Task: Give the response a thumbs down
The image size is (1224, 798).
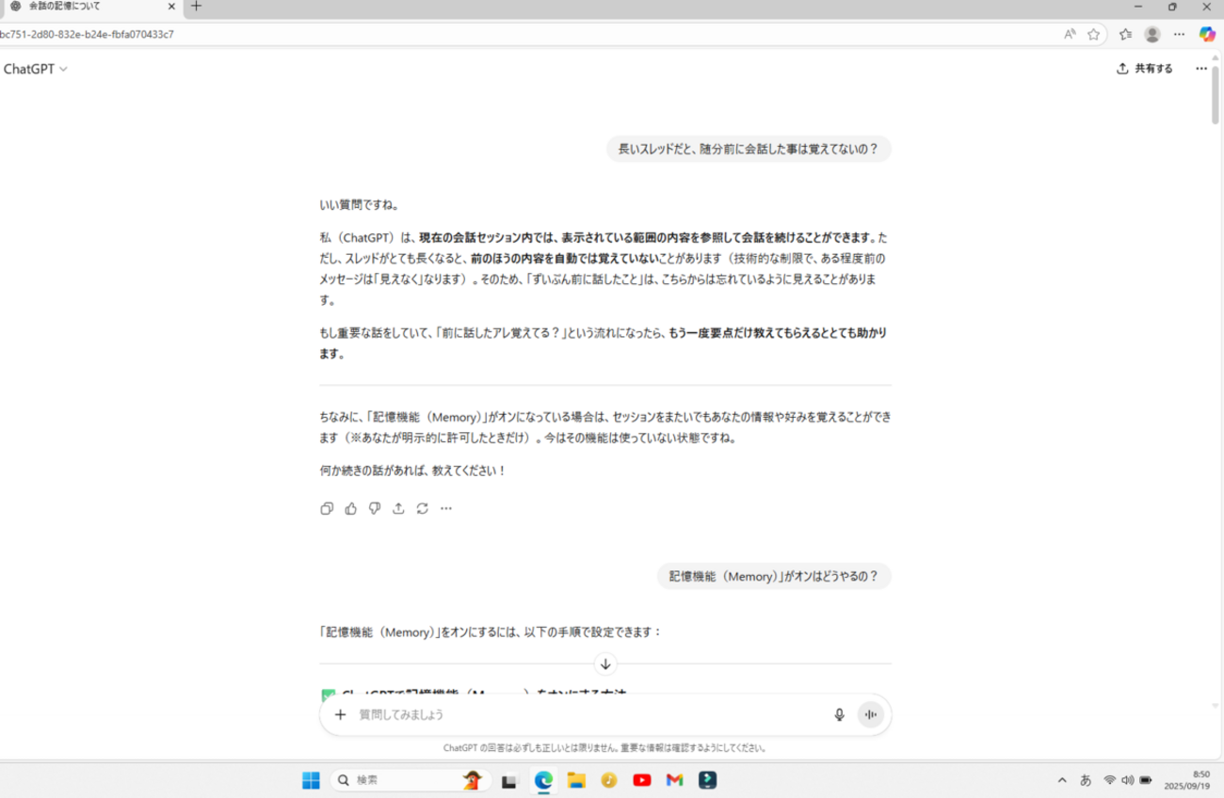Action: [x=375, y=508]
